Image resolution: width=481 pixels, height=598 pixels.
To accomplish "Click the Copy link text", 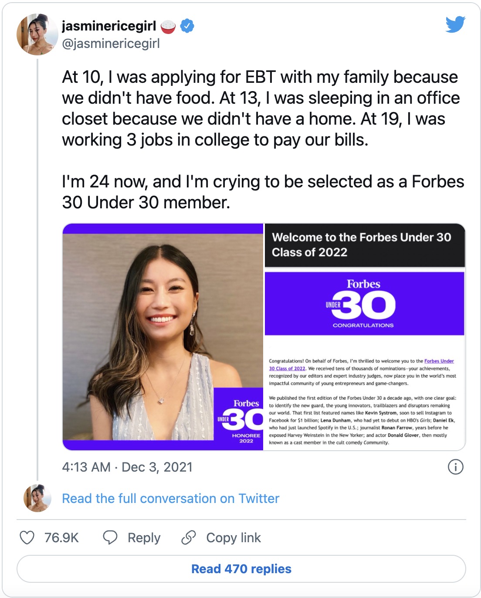I will tap(234, 537).
